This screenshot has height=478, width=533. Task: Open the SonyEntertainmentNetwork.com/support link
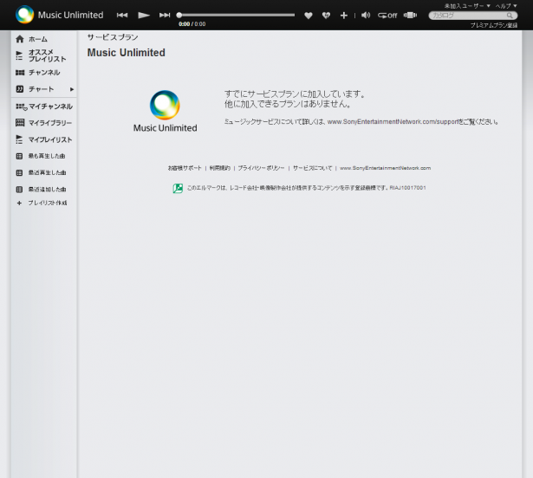[393, 121]
